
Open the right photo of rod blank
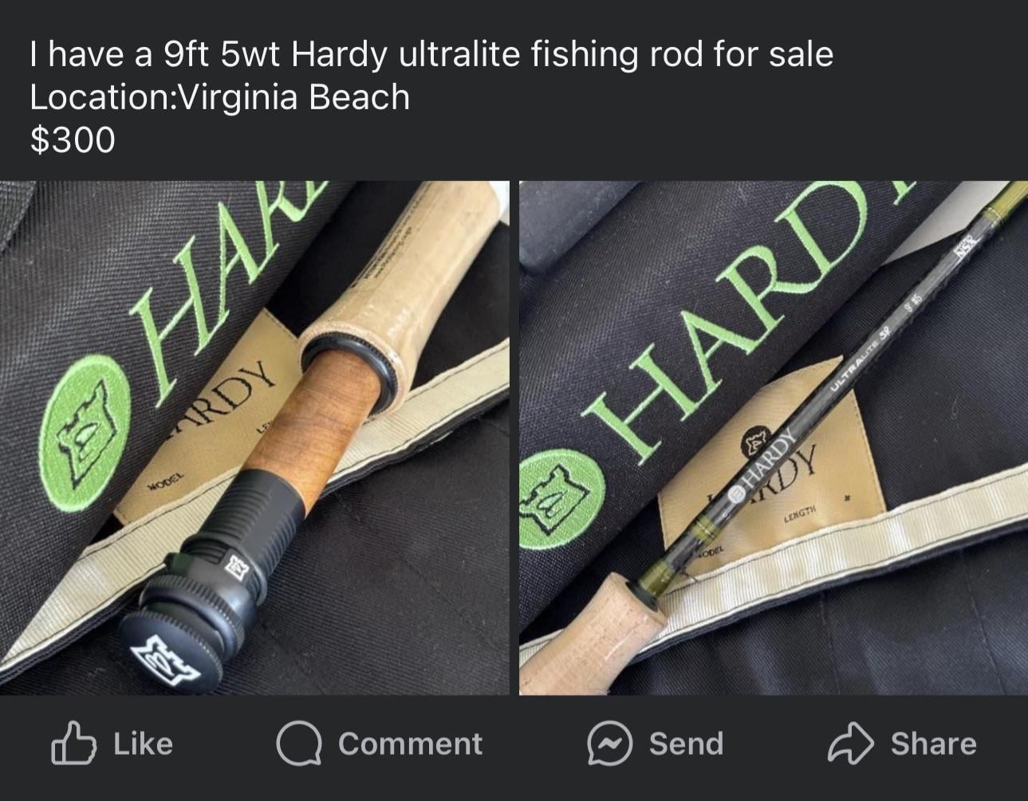(x=774, y=438)
